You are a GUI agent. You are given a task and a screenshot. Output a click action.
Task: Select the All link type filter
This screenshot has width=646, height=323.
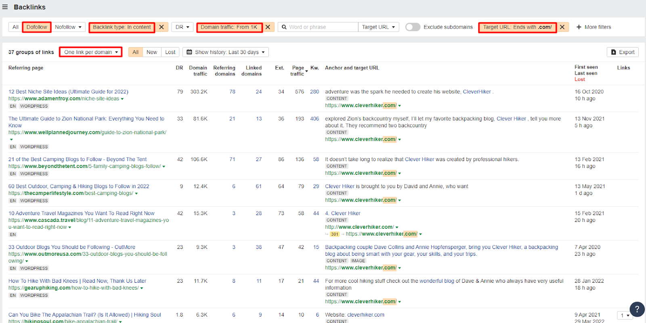pos(15,27)
